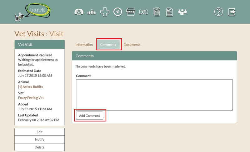The height and width of the screenshot is (152, 250).
Task: Open the Fuzzy Feeling Vet link
Action: [x=31, y=98]
